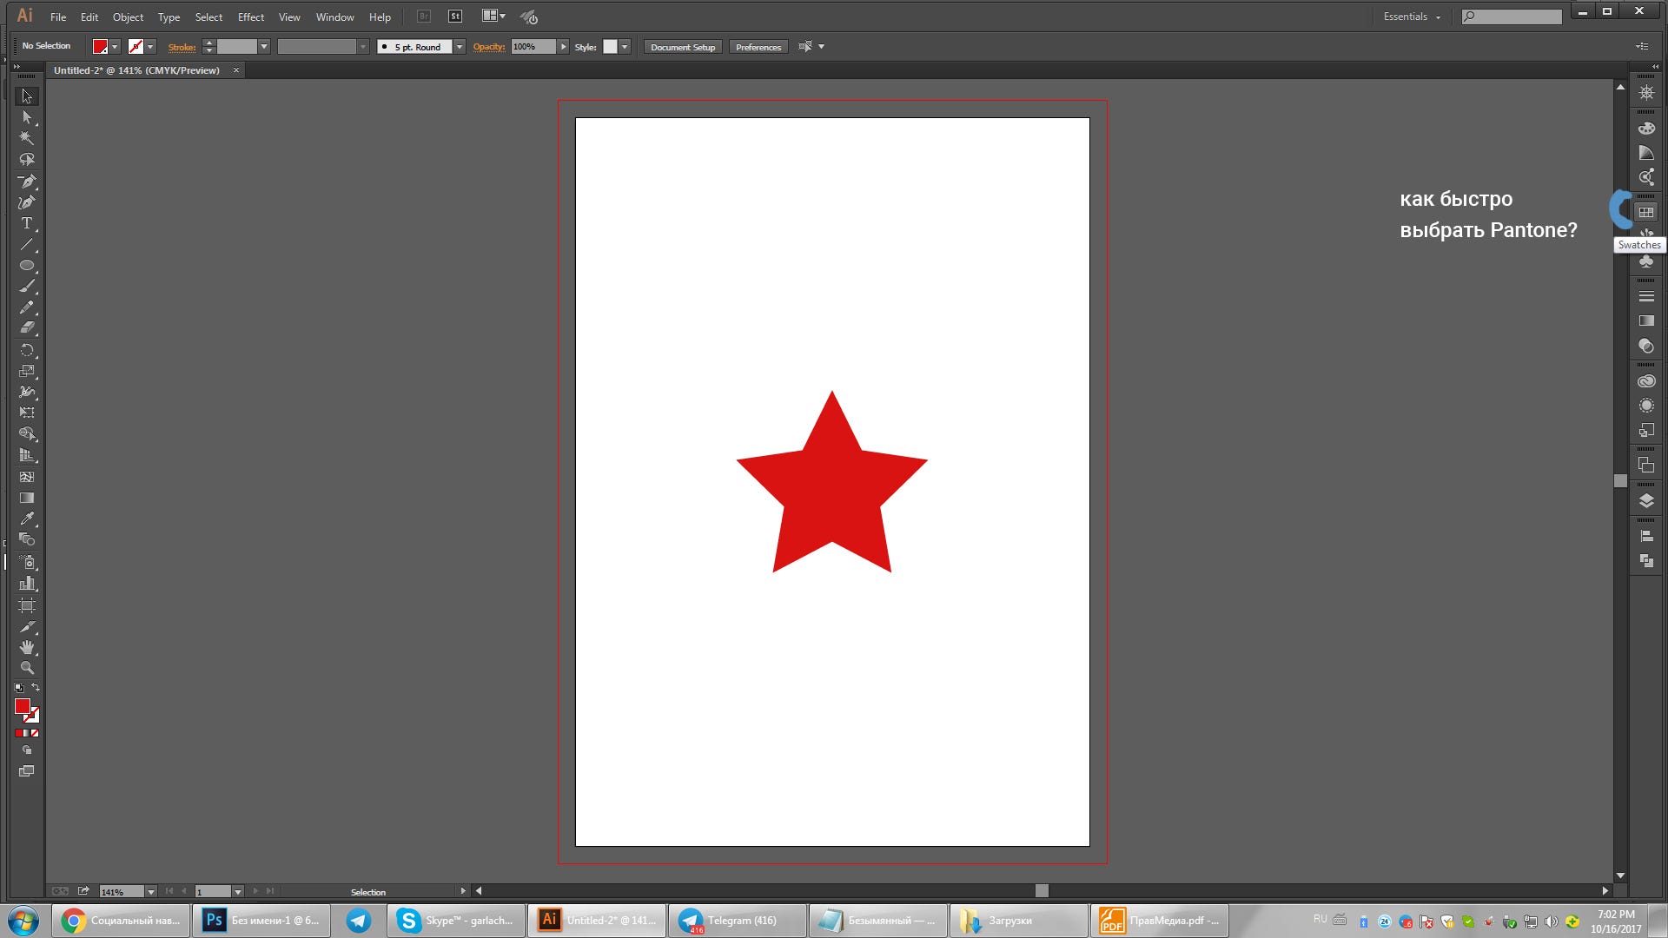Image resolution: width=1668 pixels, height=938 pixels.
Task: Open the Align panel icon
Action: point(1646,537)
